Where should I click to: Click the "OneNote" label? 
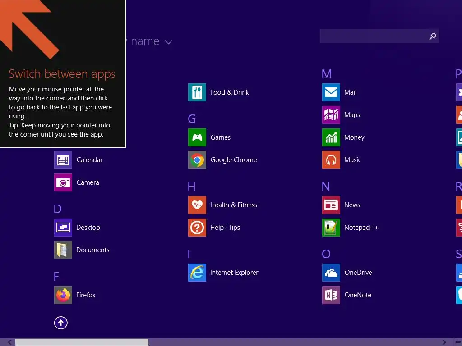click(x=358, y=295)
